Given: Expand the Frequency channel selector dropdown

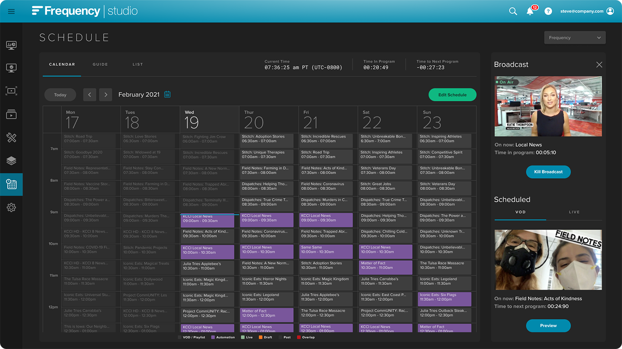Looking at the screenshot, I should (575, 37).
